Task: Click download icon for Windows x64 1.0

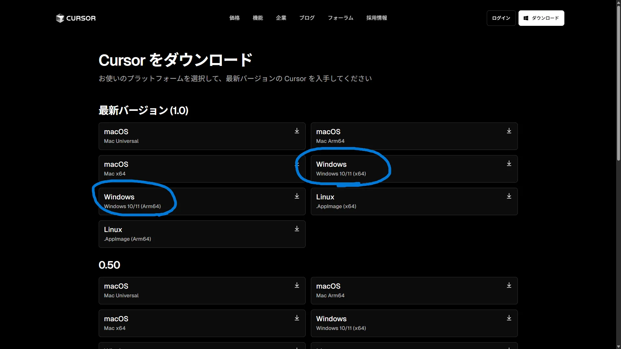Action: [509, 164]
